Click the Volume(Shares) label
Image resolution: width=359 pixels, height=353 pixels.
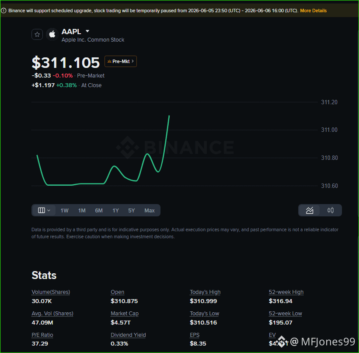click(51, 292)
